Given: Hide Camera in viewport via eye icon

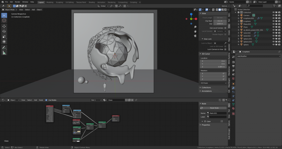Looking at the screenshot, I should click(x=273, y=15).
